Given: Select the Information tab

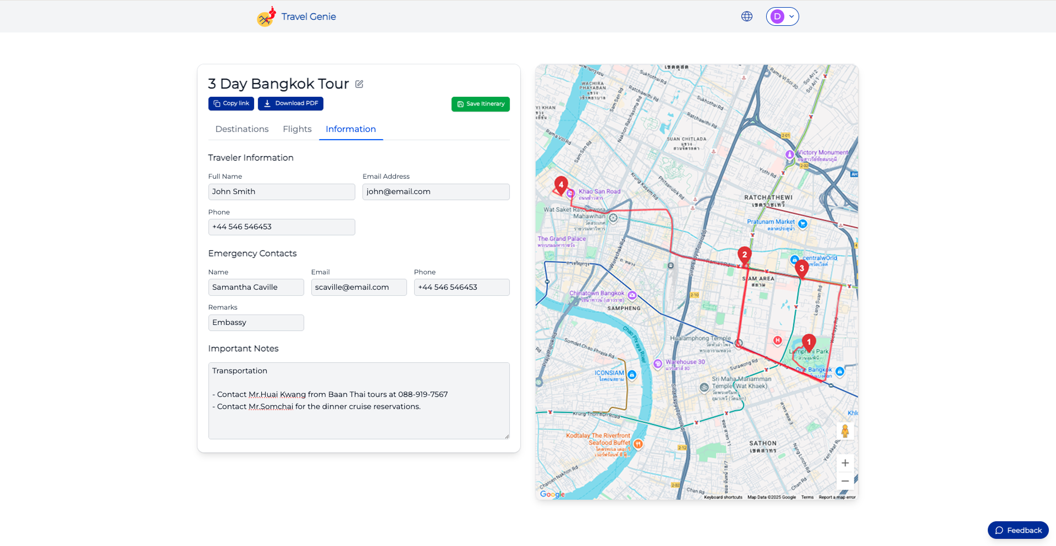Looking at the screenshot, I should pyautogui.click(x=351, y=129).
